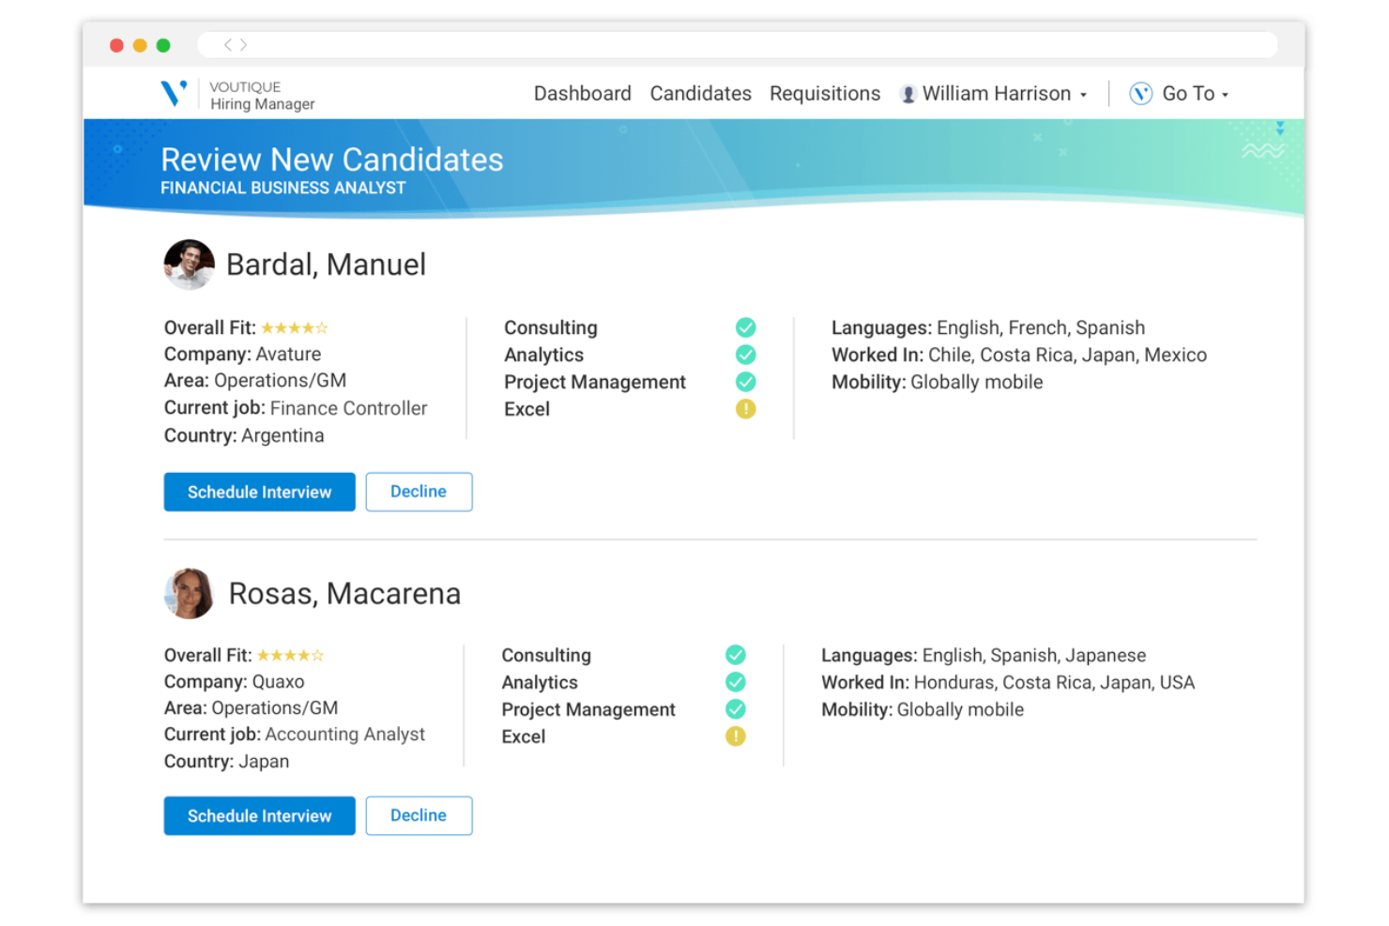The image size is (1389, 926).
Task: Click the user avatar icon beside William Harrison
Action: 907,93
